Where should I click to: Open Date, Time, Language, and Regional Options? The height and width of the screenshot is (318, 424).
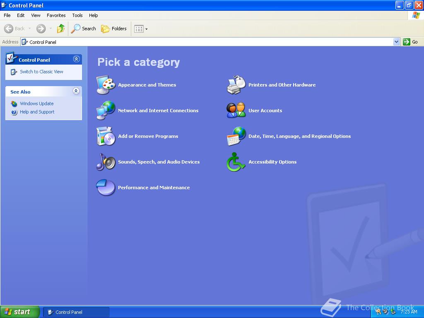tap(299, 136)
